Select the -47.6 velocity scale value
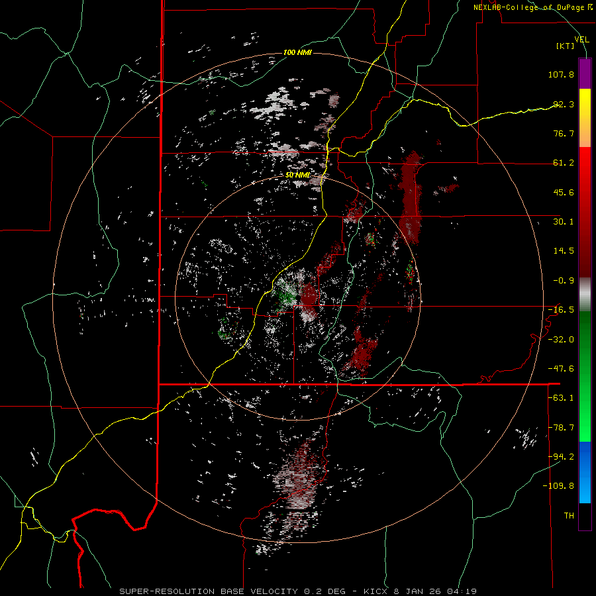 coord(561,369)
